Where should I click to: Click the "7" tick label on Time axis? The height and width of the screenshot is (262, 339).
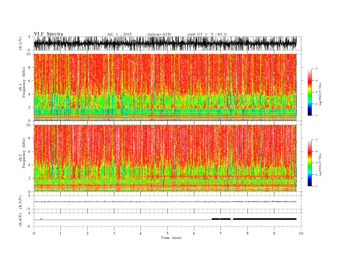tap(221, 233)
